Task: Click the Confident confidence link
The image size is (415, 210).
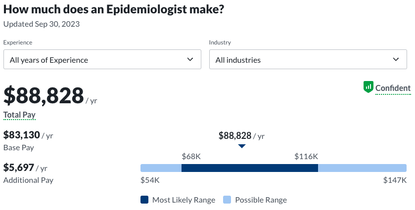Action: pos(393,88)
